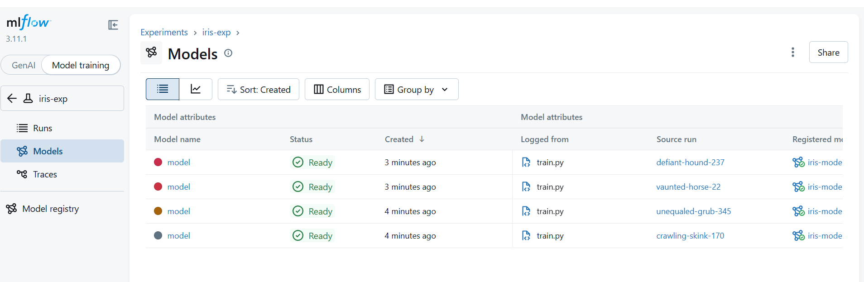Open source run unequaled-grub-345

(694, 211)
